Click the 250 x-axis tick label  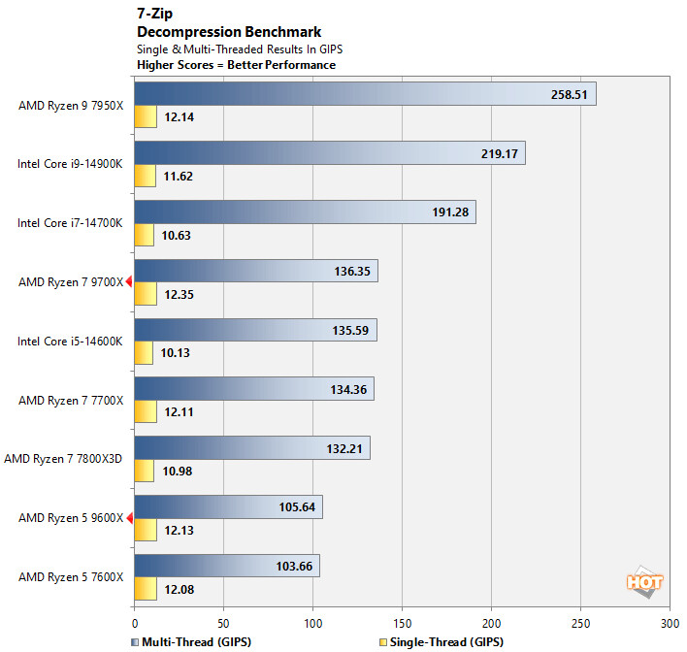coord(581,624)
